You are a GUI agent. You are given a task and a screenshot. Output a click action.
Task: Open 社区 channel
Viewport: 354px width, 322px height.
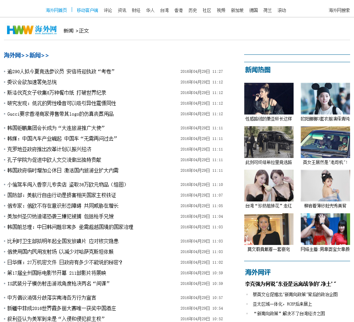pyautogui.click(x=207, y=10)
